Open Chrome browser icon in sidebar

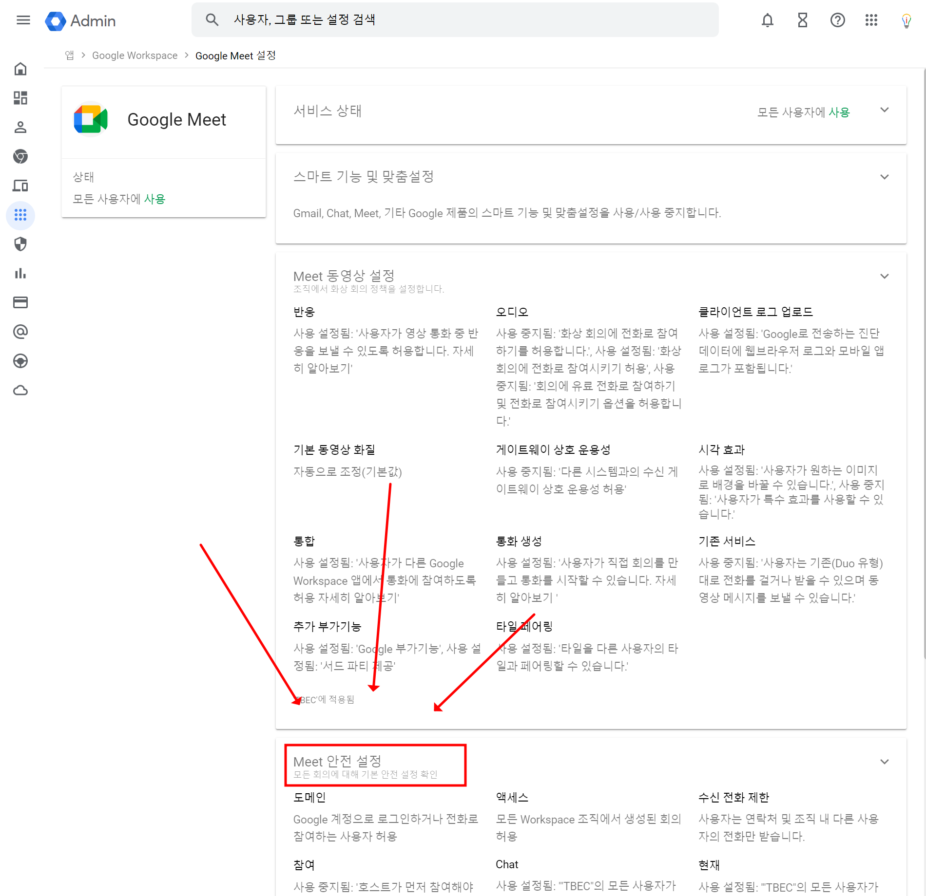(20, 156)
